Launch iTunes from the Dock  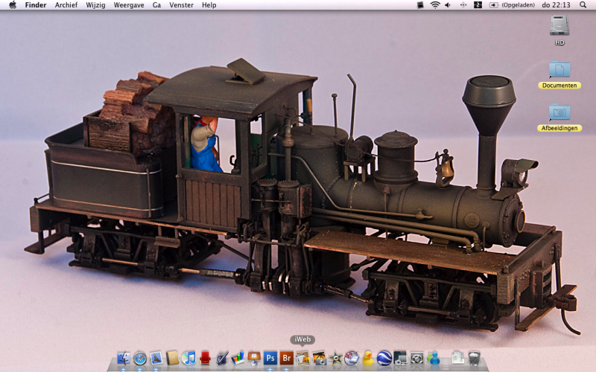[x=188, y=358]
